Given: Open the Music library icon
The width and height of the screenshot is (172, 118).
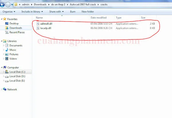Looking at the screenshot, I should [7, 50].
